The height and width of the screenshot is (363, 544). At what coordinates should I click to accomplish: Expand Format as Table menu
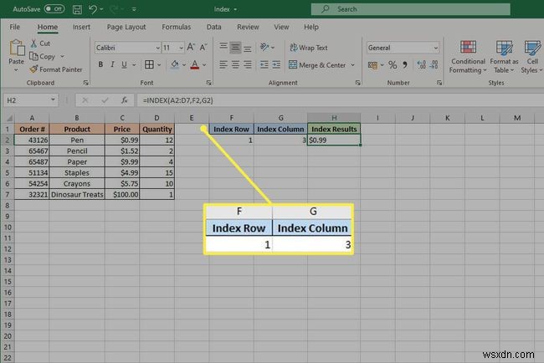(504, 57)
